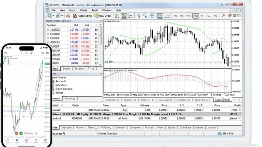Open the History tab in Terminal

[x=80, y=128]
